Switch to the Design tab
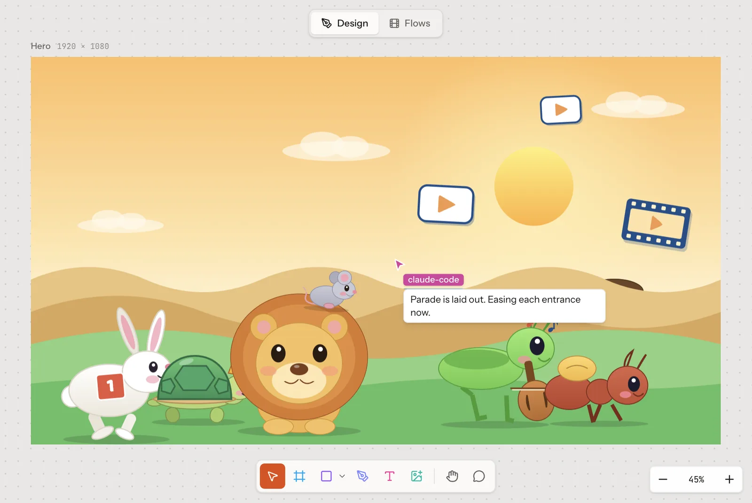This screenshot has width=752, height=503. pyautogui.click(x=345, y=23)
